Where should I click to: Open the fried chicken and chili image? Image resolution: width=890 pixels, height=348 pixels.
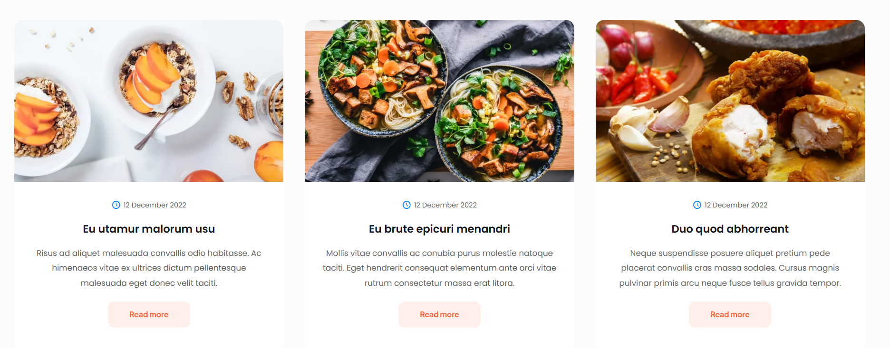coord(730,101)
